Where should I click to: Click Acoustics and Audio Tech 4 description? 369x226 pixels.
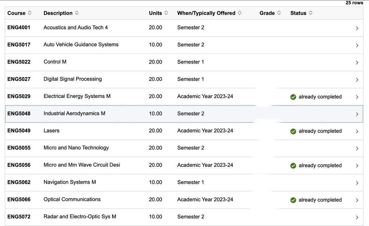[76, 28]
